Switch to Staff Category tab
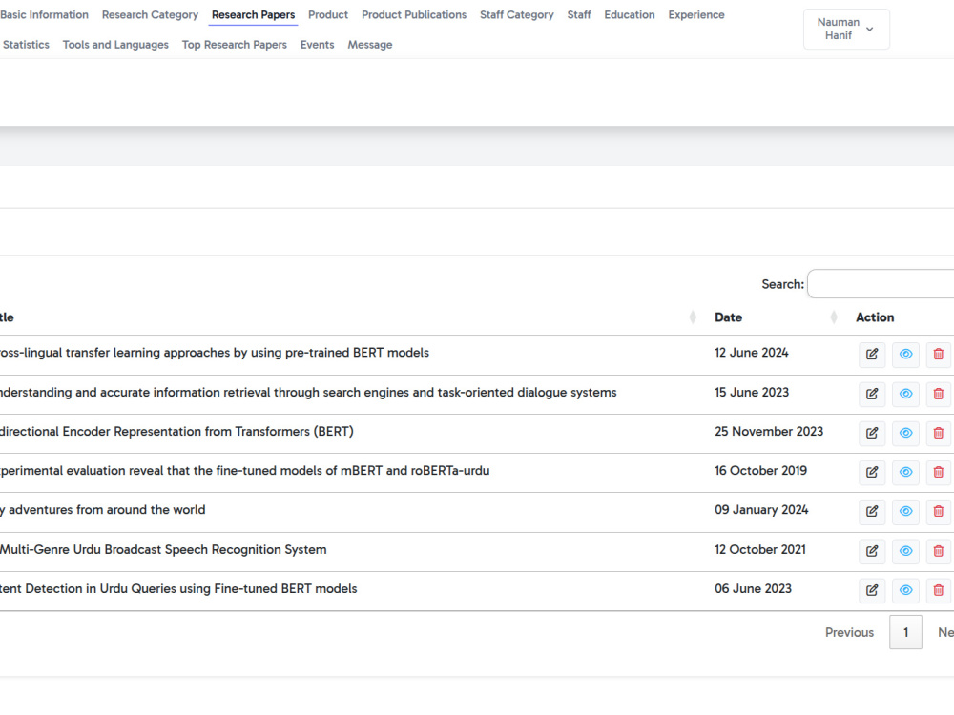Image resolution: width=954 pixels, height=715 pixels. tap(516, 14)
